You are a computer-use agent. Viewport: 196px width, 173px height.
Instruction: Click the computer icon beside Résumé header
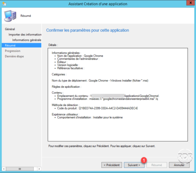[10, 16]
